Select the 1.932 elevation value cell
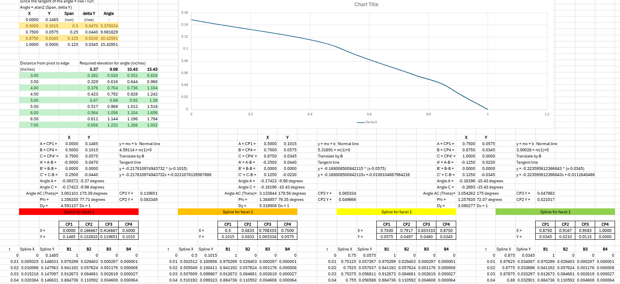The height and width of the screenshot is (284, 620). [152, 125]
